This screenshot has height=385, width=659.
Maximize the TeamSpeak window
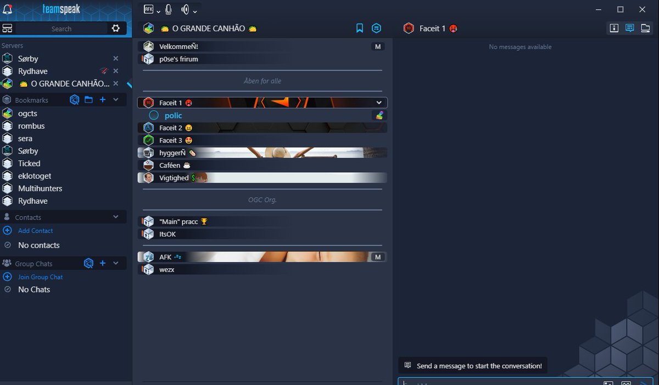pos(621,9)
